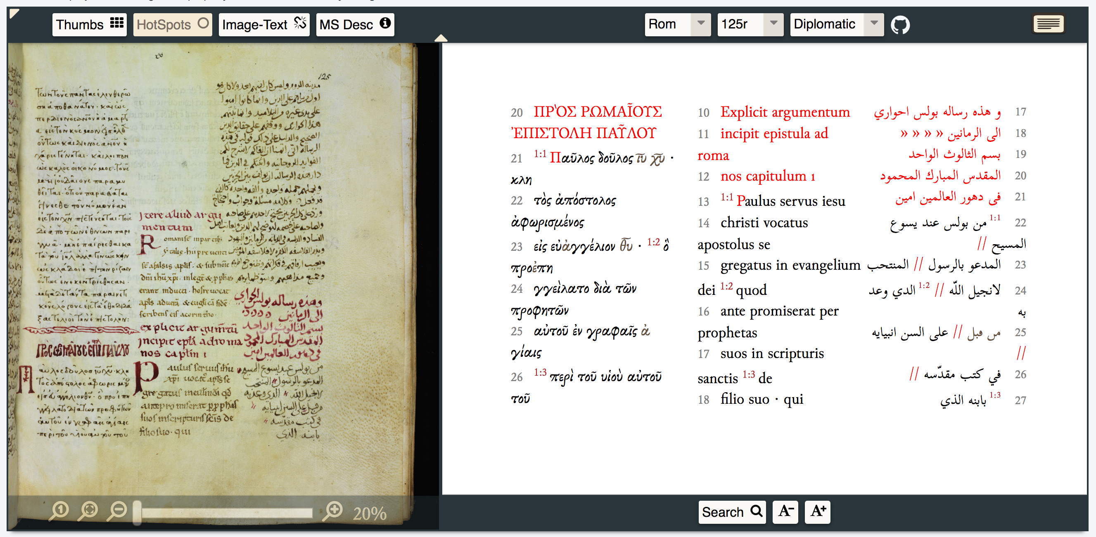Click the Latin line 'nos capitulum 1'
This screenshot has height=537, width=1096.
(768, 176)
